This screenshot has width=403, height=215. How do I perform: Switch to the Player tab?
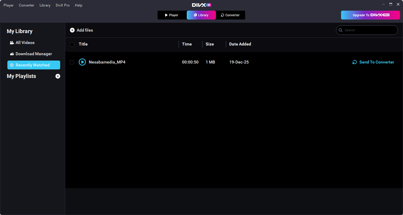(172, 15)
